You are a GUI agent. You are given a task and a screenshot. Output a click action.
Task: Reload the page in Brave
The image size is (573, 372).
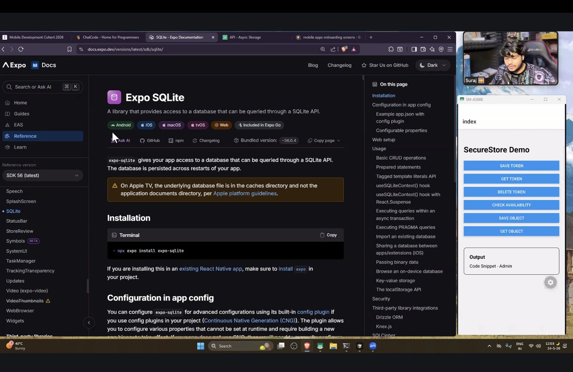click(21, 49)
